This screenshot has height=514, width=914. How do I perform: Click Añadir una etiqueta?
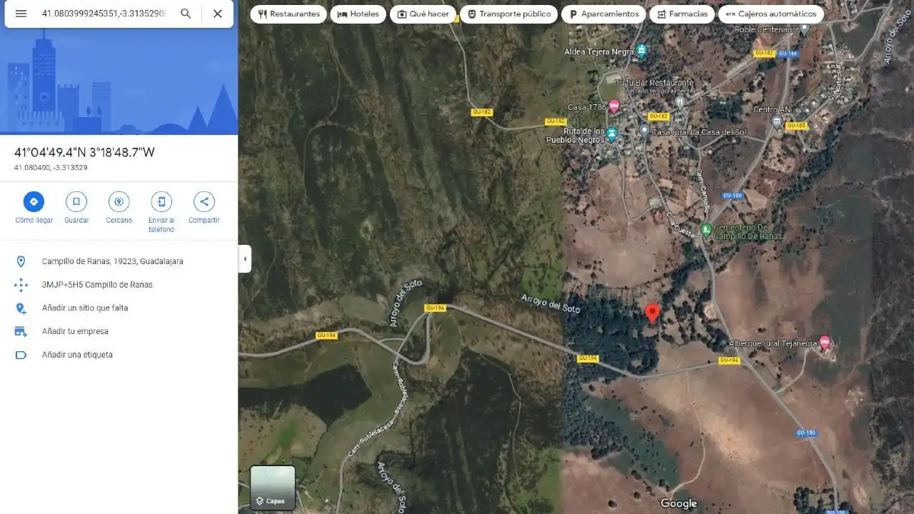(x=119, y=355)
